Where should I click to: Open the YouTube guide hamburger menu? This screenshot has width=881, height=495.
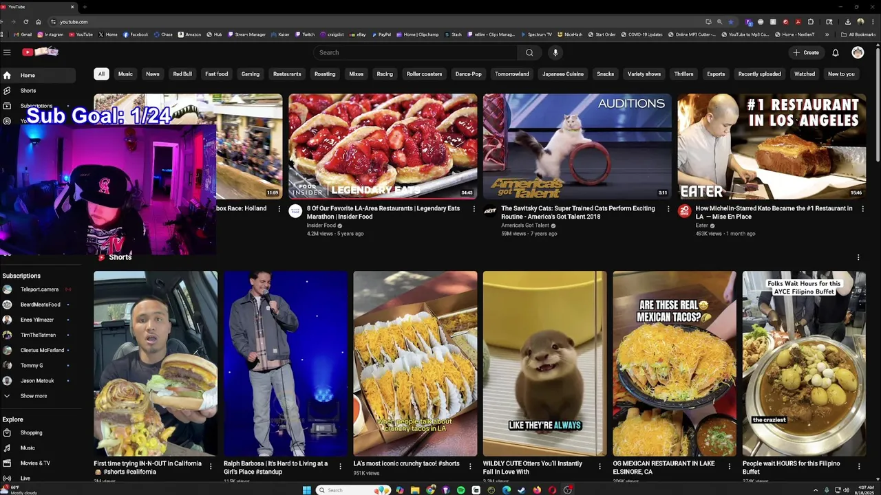[7, 52]
